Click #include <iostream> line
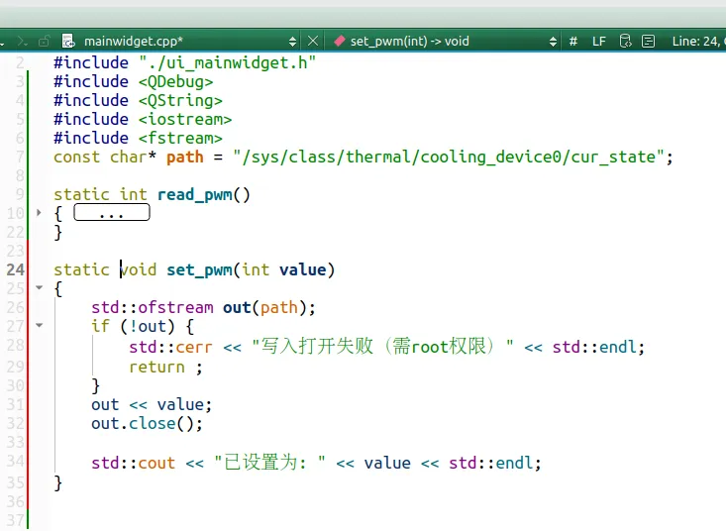Image resolution: width=726 pixels, height=531 pixels. [143, 120]
